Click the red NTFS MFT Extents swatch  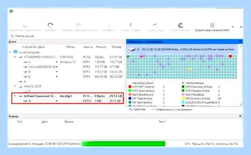click(130, 87)
